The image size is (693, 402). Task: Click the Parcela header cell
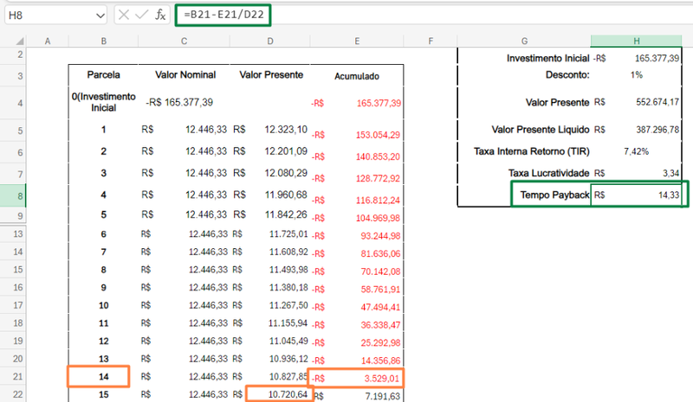pyautogui.click(x=103, y=75)
